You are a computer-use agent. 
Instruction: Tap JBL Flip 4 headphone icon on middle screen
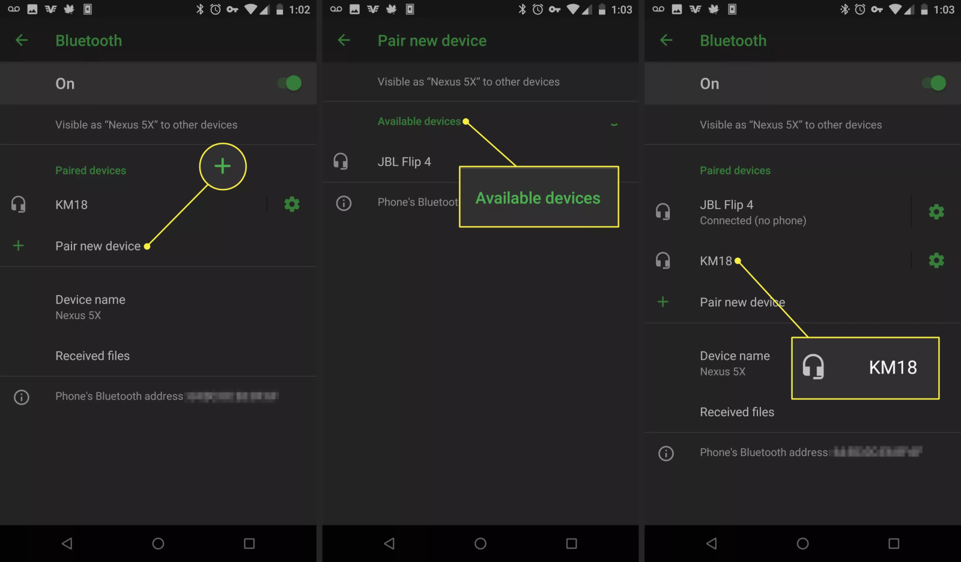[341, 161]
